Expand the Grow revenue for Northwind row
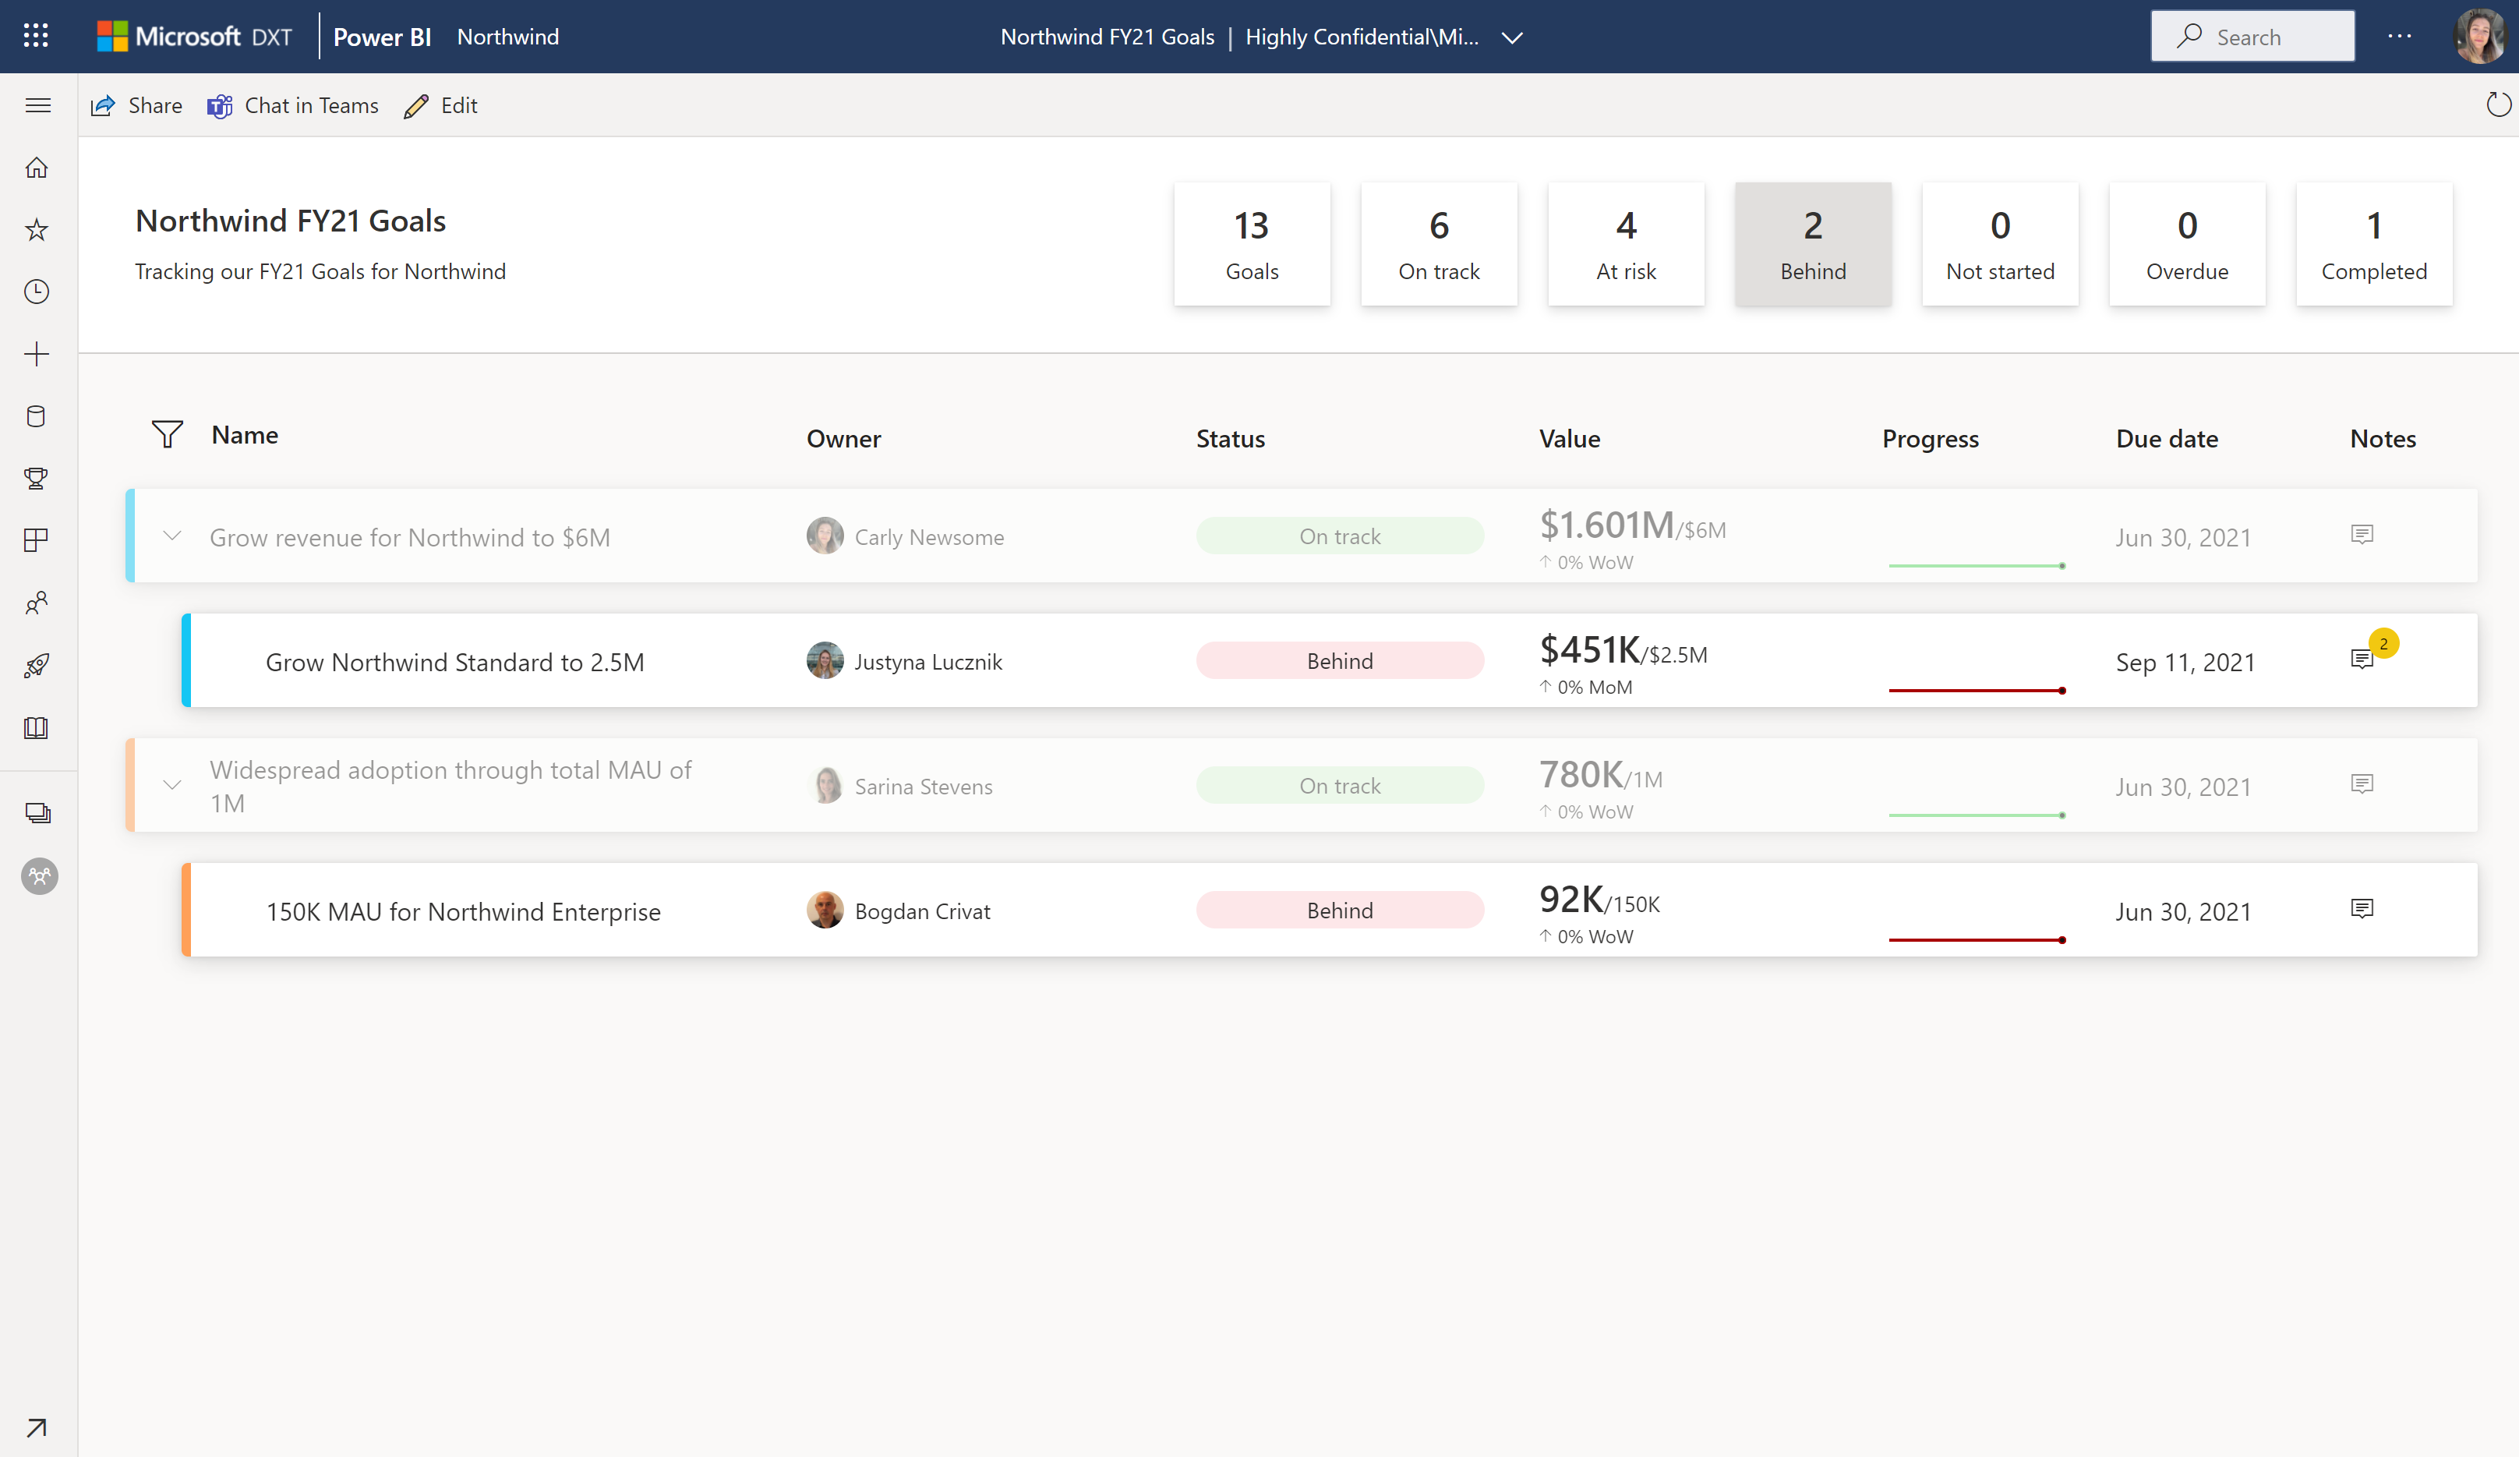This screenshot has width=2519, height=1457. click(x=171, y=536)
